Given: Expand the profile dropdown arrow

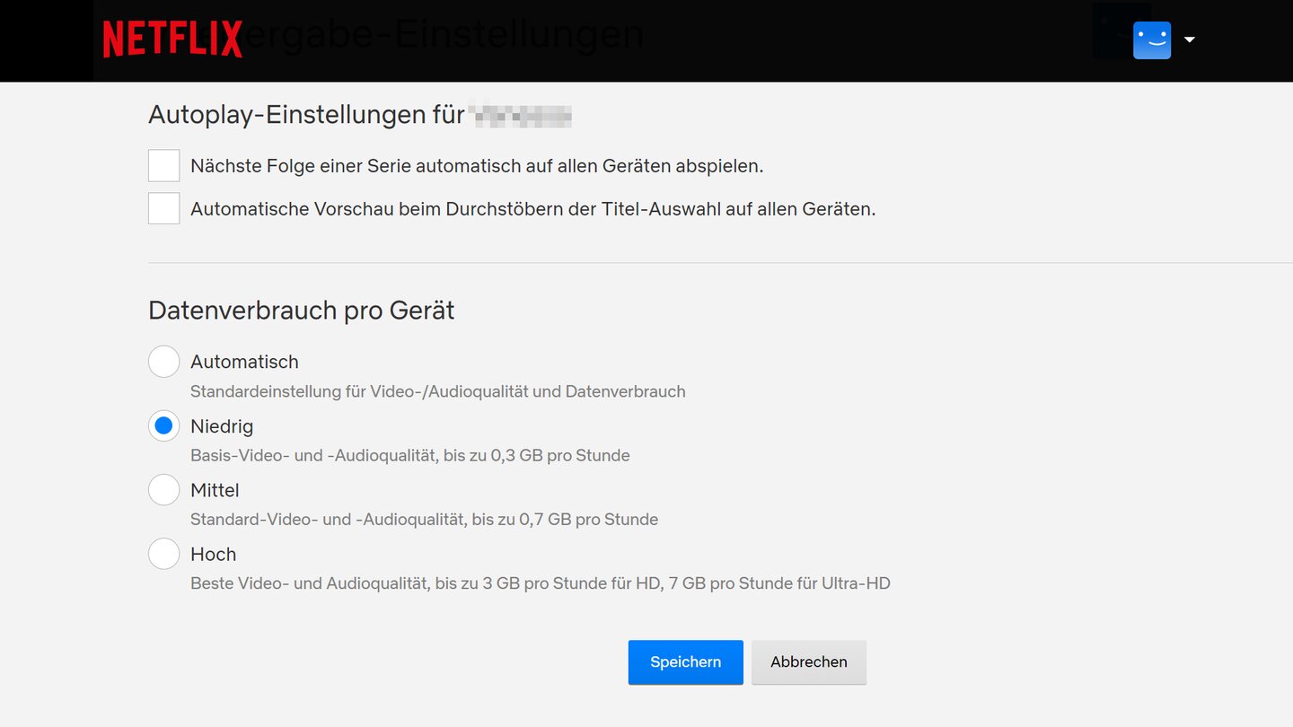Looking at the screenshot, I should [1189, 39].
